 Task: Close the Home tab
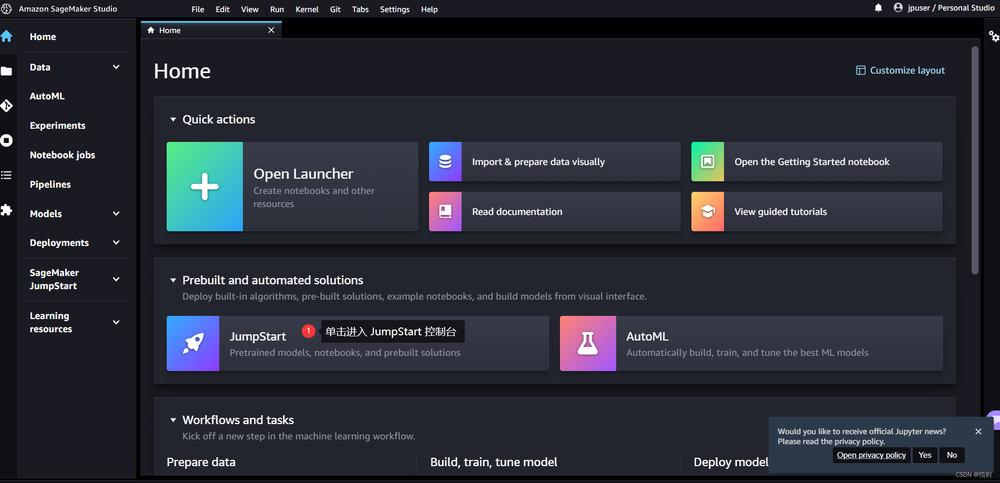[271, 30]
